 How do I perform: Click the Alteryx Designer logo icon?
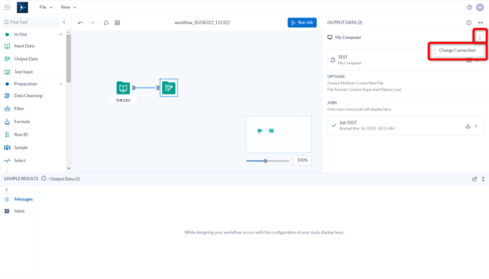pos(22,7)
